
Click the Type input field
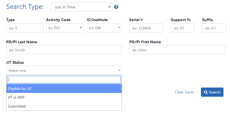point(25,28)
